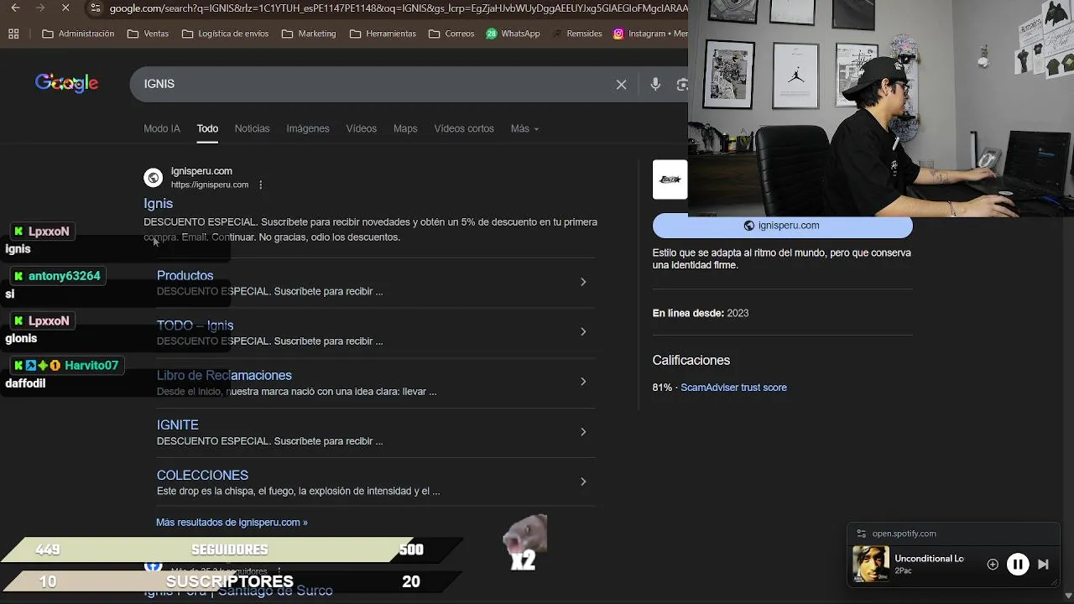Click the LpxxoN username above 'ignis' message
This screenshot has width=1074, height=604.
[x=49, y=232]
